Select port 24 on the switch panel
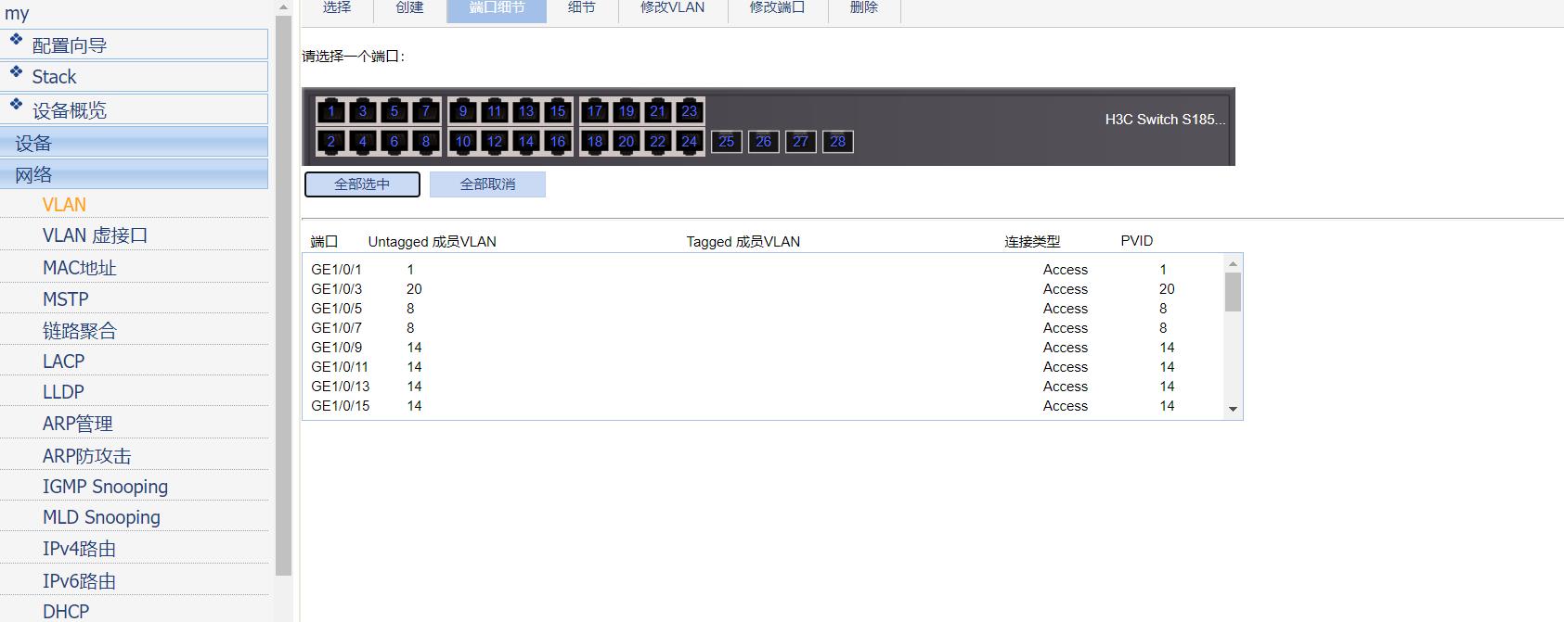The width and height of the screenshot is (1564, 622). (x=690, y=142)
